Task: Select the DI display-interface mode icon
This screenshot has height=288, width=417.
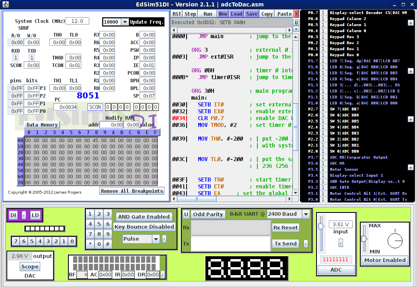Action: tap(13, 215)
